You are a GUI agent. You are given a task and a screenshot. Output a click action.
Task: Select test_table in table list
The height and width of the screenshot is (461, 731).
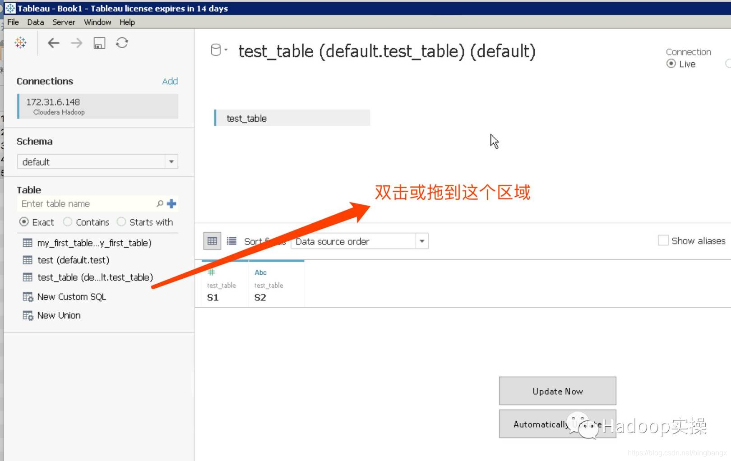click(x=95, y=277)
